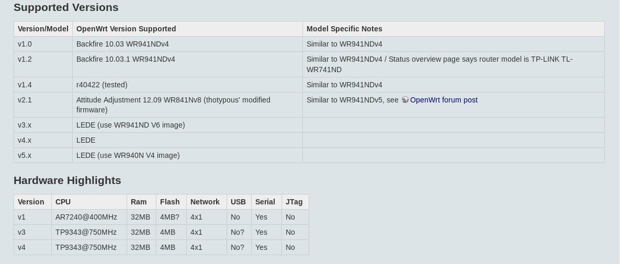This screenshot has width=620, height=264.
Task: Select the JTag column header
Action: pos(295,202)
